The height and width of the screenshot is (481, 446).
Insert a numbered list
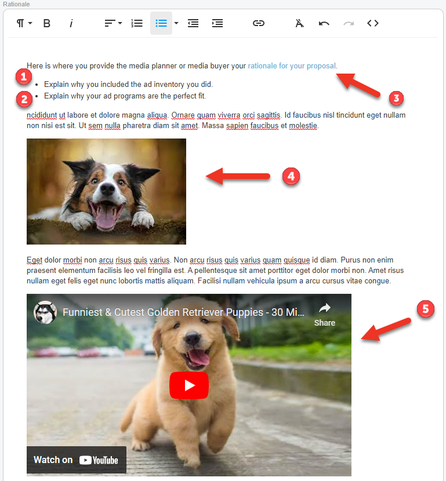137,23
